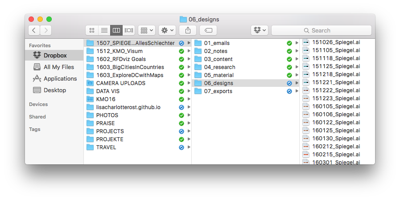This screenshot has width=400, height=200.
Task: Switch to icon view
Action: (92, 30)
